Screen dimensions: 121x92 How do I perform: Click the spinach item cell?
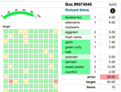(x=76, y=62)
